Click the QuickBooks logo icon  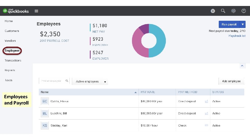pyautogui.click(x=5, y=11)
